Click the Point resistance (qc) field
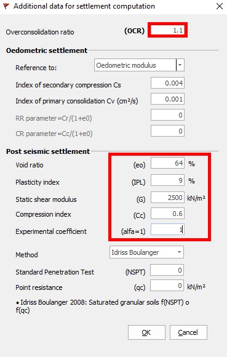Image resolution: width=227 pixels, height=357 pixels. pos(167,286)
